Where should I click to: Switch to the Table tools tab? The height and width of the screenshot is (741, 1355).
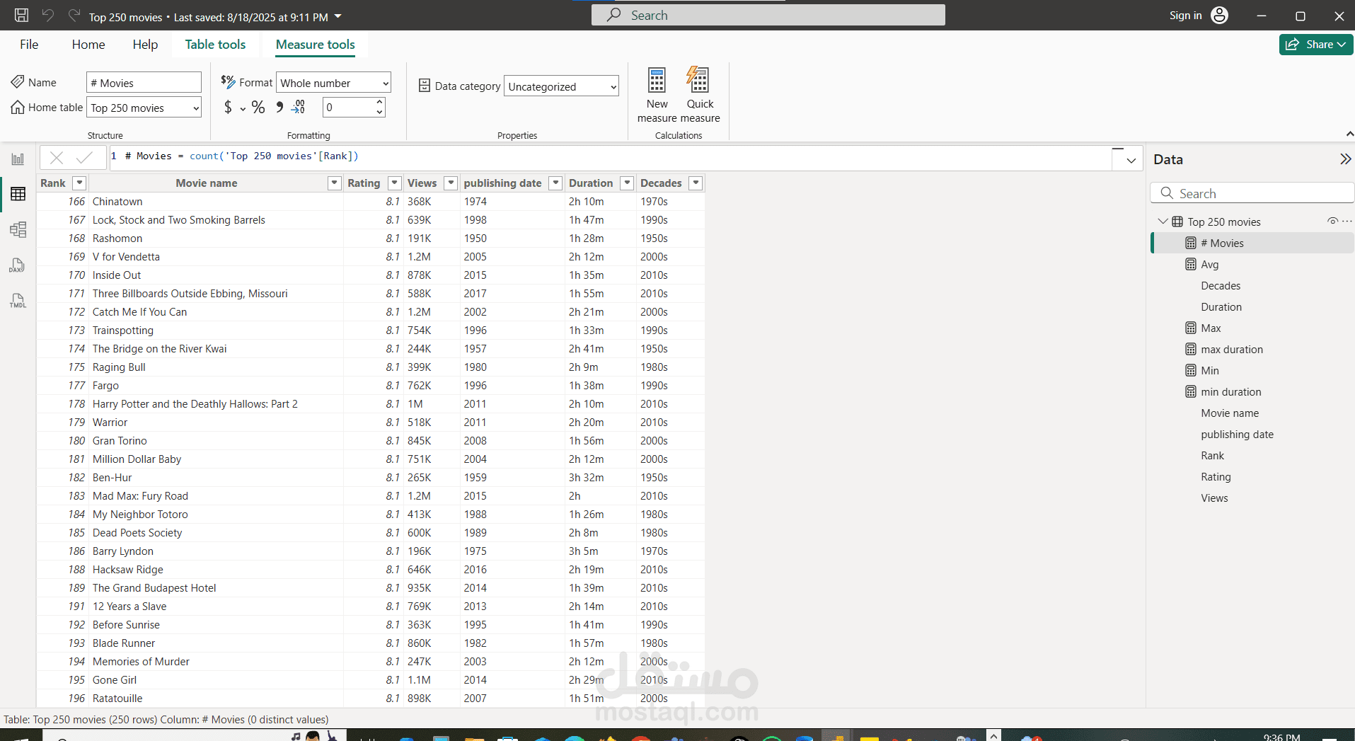215,45
